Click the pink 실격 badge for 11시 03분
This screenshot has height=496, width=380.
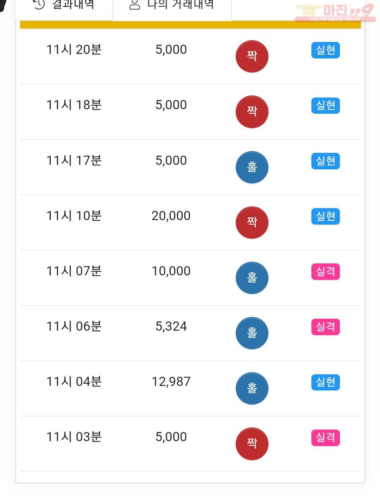[x=325, y=438]
